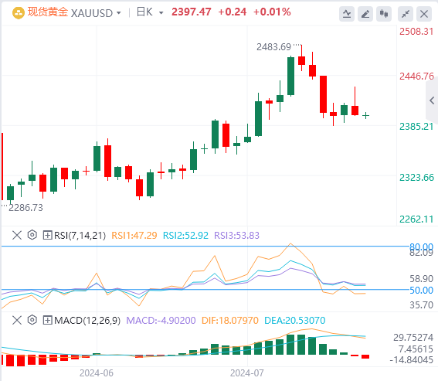This screenshot has height=381, width=438.
Task: Click the price change +0.24
Action: tap(232, 12)
